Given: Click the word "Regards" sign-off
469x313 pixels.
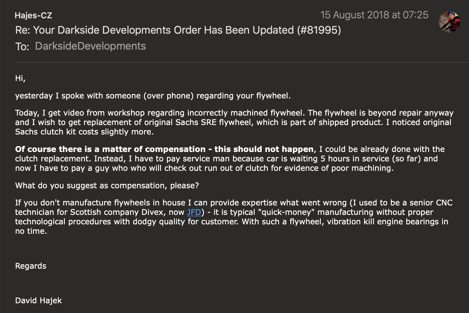Looking at the screenshot, I should click(31, 266).
